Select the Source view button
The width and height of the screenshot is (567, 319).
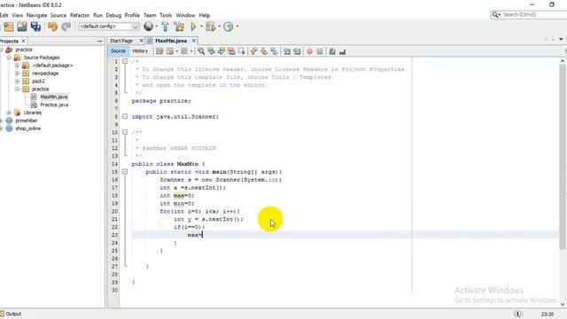118,51
